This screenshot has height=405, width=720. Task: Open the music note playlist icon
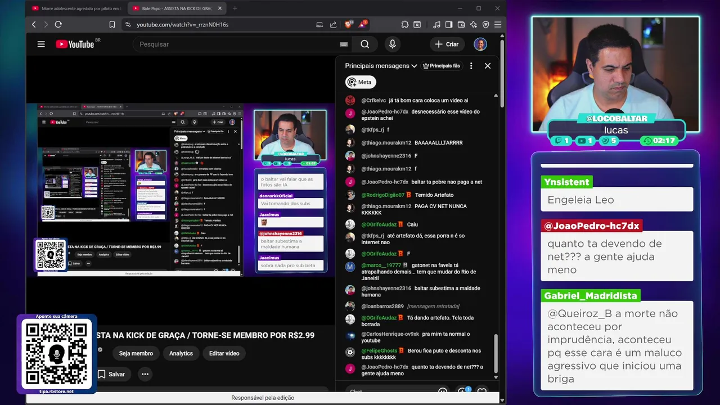pyautogui.click(x=437, y=25)
